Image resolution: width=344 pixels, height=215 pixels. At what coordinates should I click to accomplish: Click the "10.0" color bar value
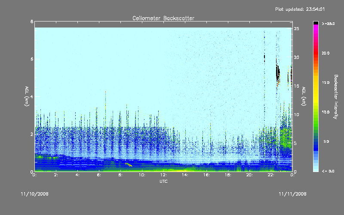326,112
